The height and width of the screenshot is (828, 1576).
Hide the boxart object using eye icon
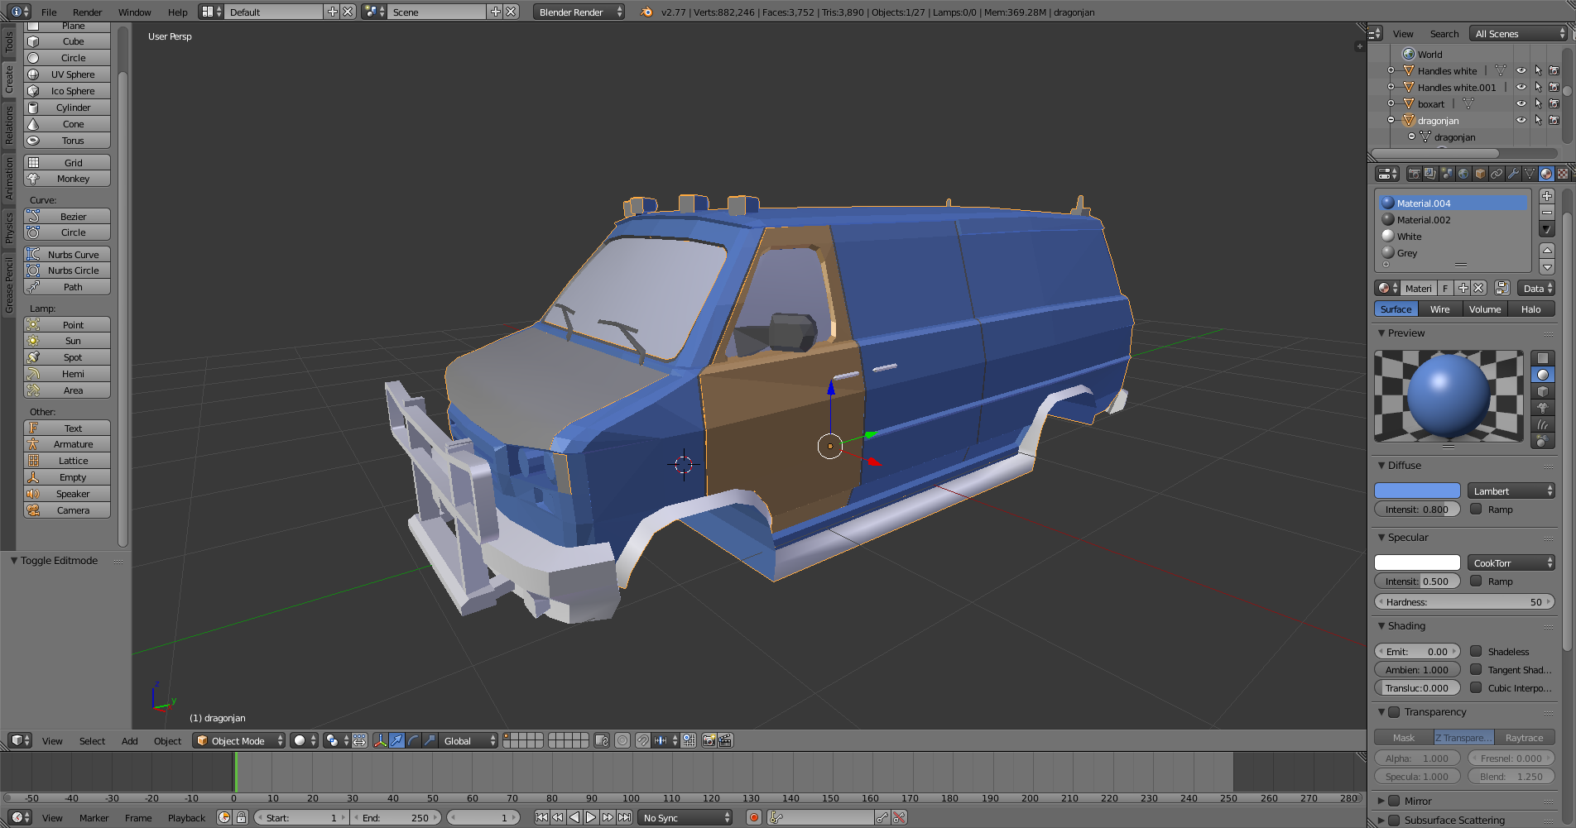pos(1521,104)
